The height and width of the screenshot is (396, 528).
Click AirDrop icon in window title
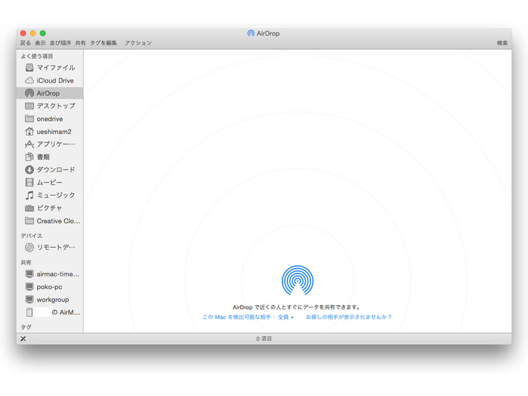coord(251,33)
